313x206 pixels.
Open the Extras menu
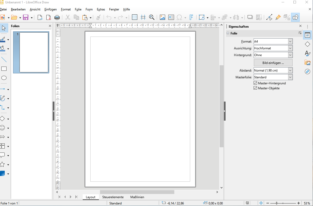point(101,9)
